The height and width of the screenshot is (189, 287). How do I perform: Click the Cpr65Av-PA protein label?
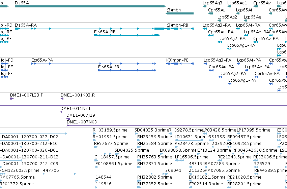coord(267,74)
